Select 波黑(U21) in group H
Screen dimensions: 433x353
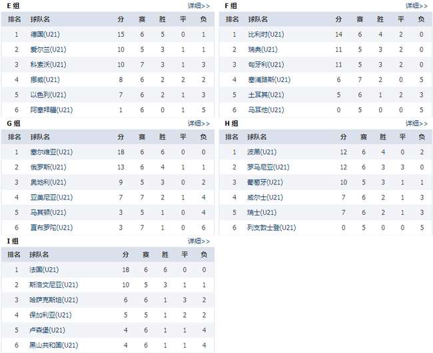pyautogui.click(x=262, y=152)
